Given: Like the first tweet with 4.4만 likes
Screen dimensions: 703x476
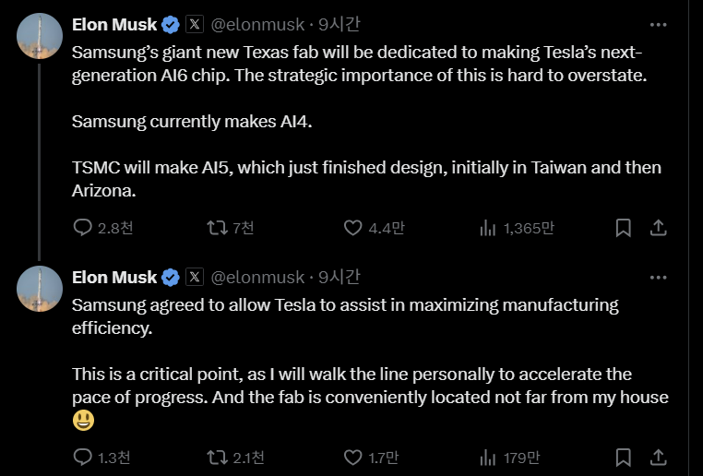Looking at the screenshot, I should (353, 228).
